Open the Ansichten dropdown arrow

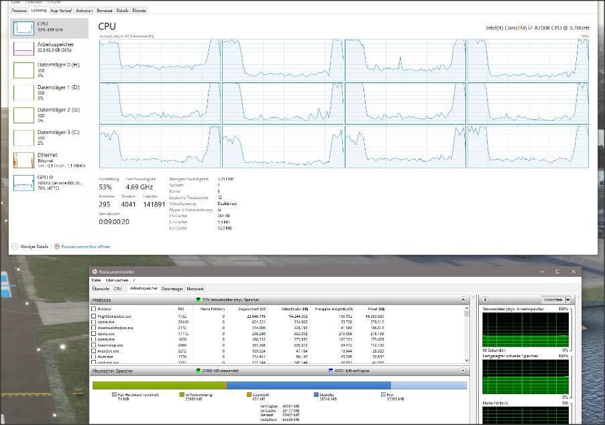pos(568,300)
